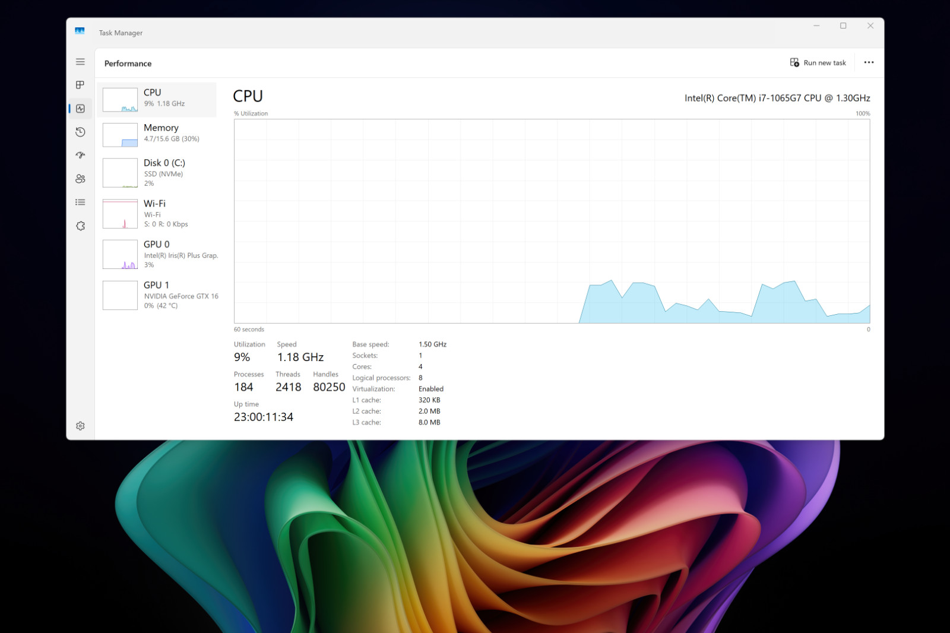This screenshot has width=950, height=633.
Task: Click the up time value 23:00:11:34
Action: 264,417
